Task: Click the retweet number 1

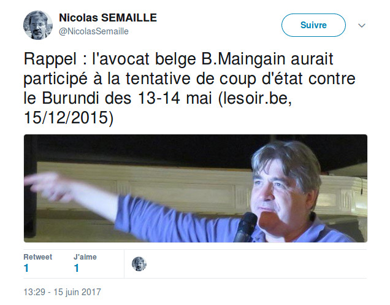Action: tap(26, 268)
